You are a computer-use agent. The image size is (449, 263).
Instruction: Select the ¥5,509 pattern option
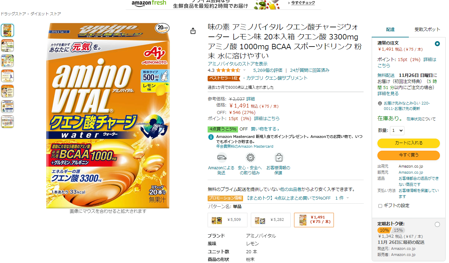coord(228,220)
